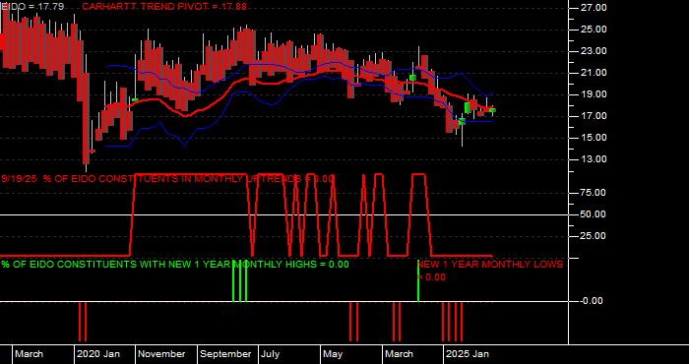This screenshot has width=689, height=364.
Task: Click the 25.00 price axis label
Action: click(595, 30)
